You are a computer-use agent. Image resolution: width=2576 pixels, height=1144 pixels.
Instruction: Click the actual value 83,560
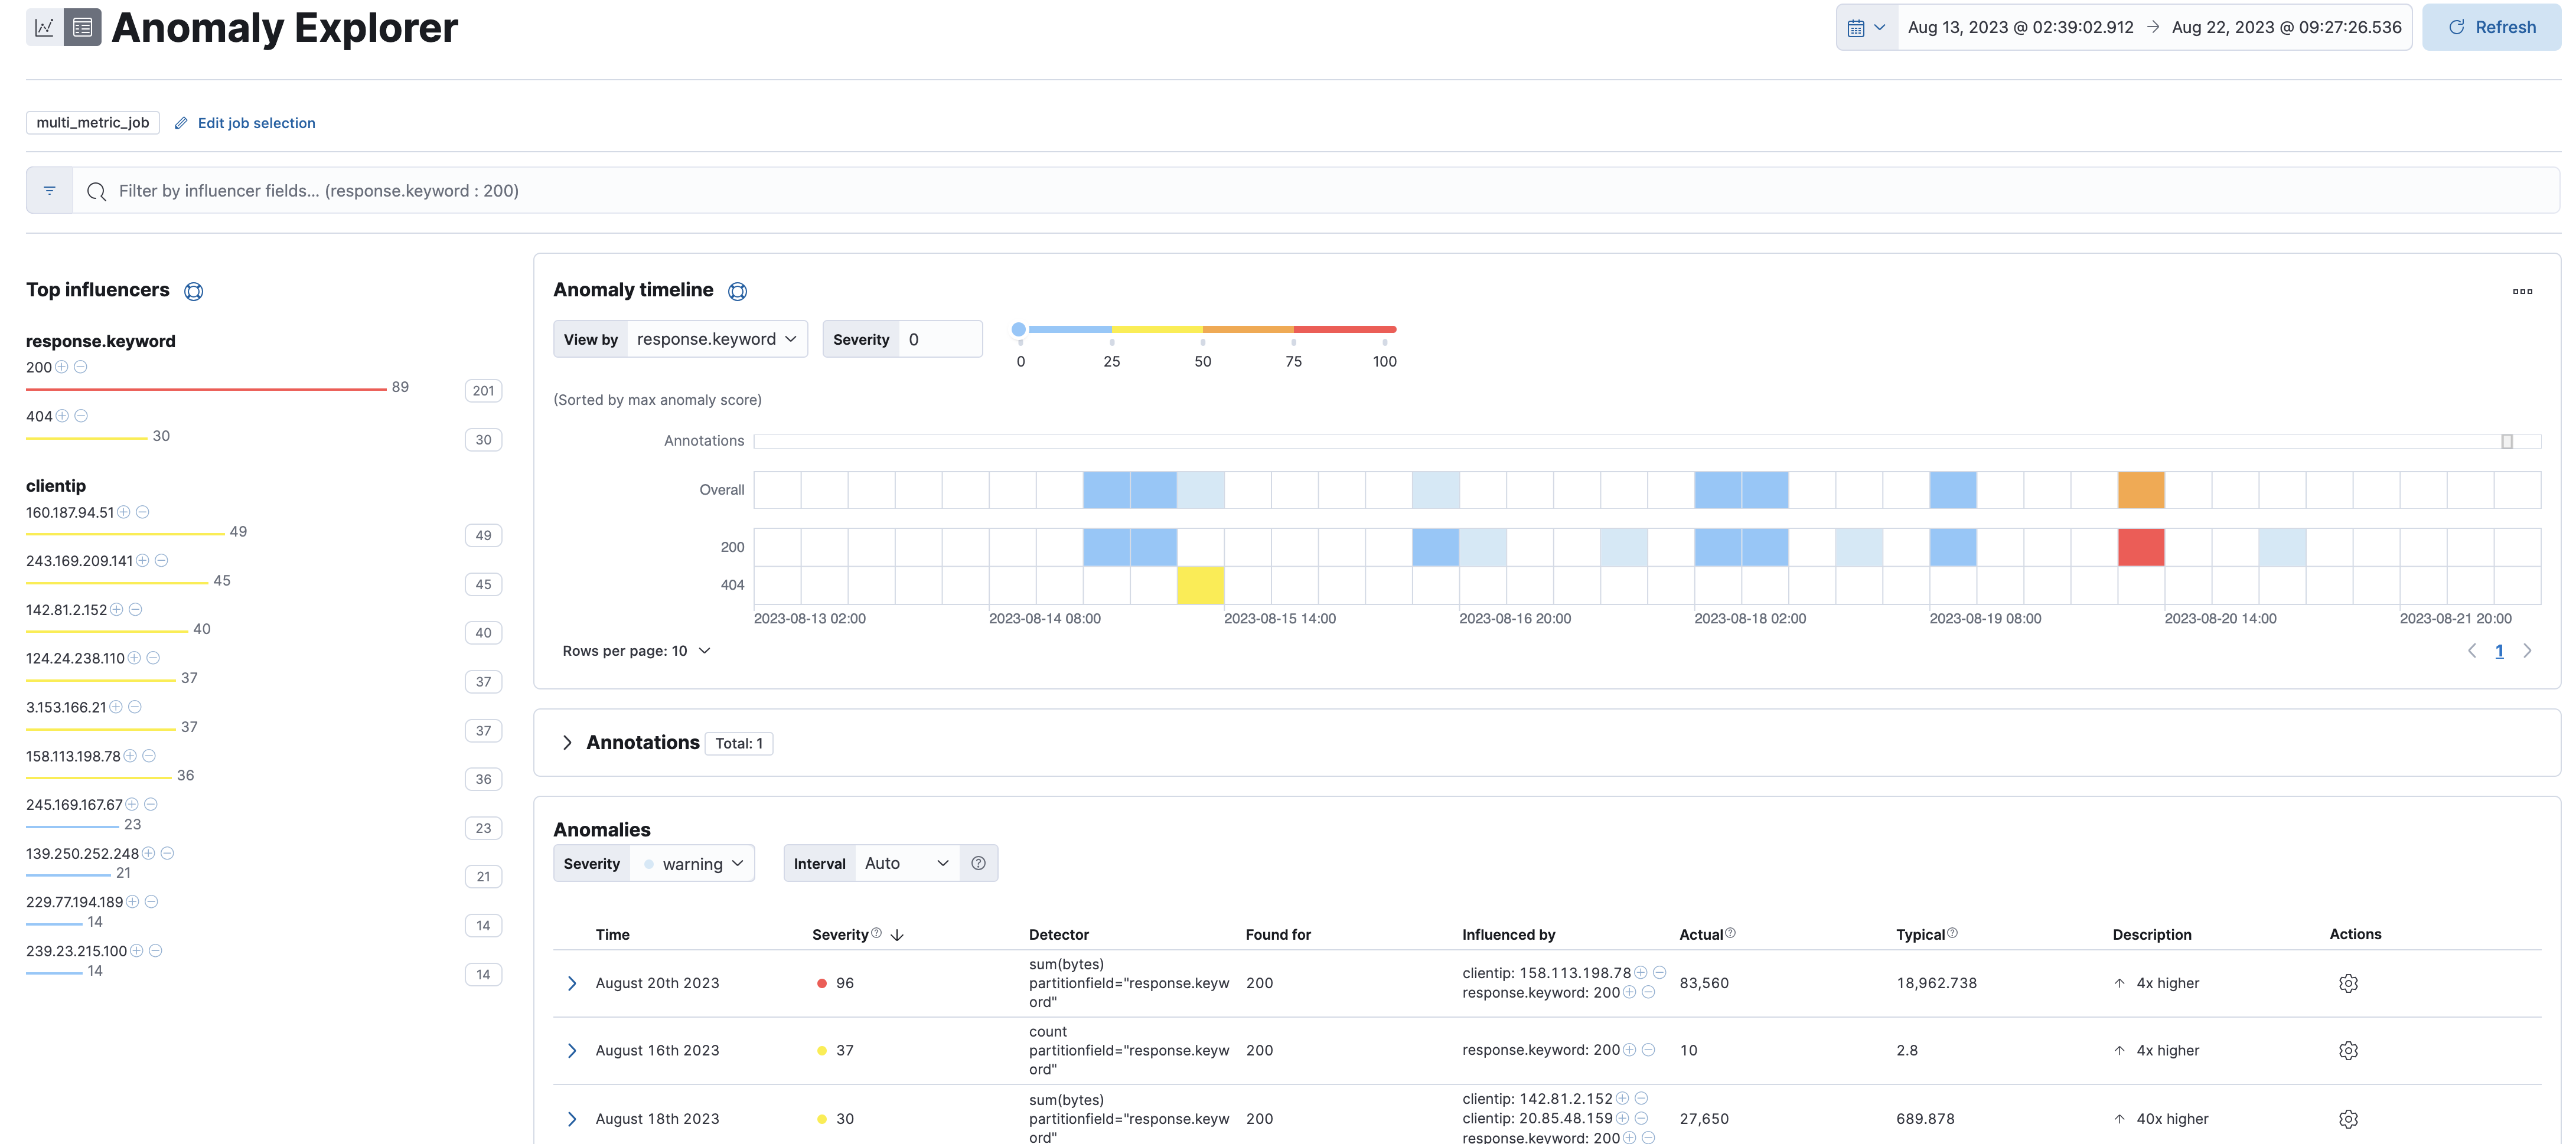point(1704,983)
